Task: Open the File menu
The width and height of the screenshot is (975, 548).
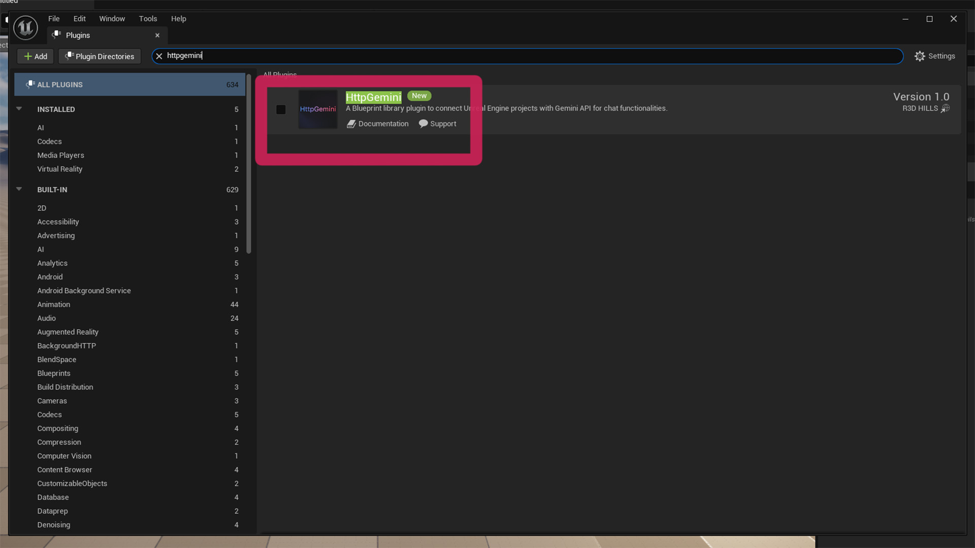Action: [x=54, y=19]
